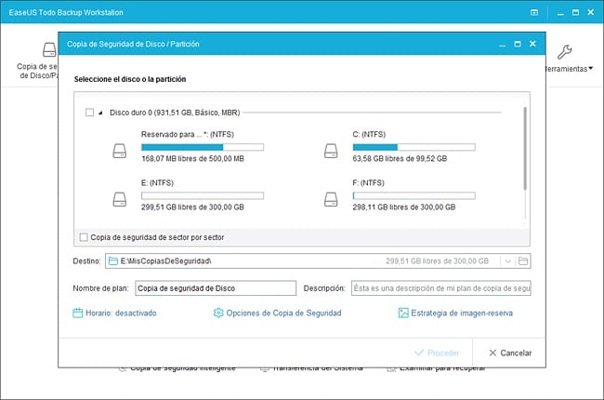Click the Descripción input field

pos(441,288)
